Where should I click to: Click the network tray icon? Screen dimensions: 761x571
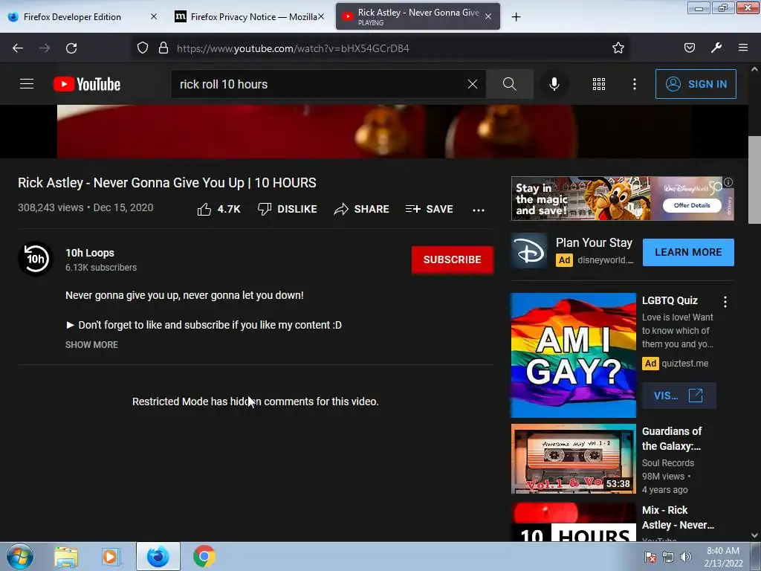pos(668,557)
